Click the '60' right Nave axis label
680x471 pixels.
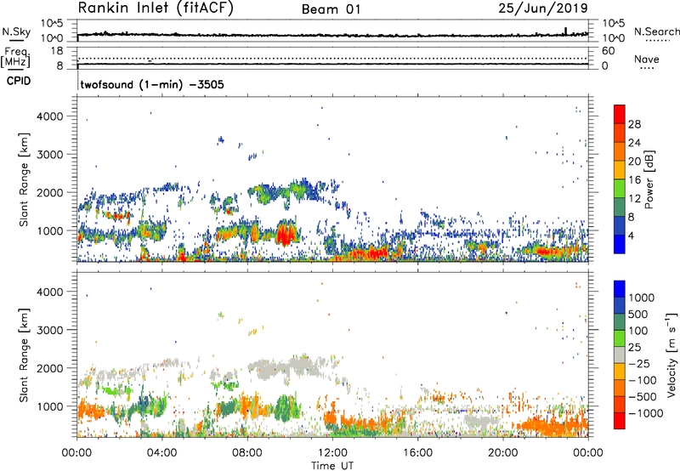(x=608, y=51)
